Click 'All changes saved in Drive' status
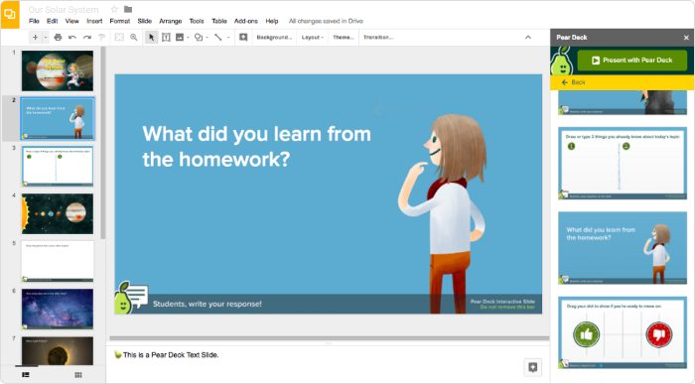Viewport: 695px width, 384px height. point(326,21)
